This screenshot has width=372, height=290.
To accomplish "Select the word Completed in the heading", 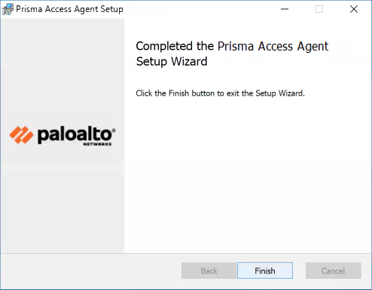I will 164,46.
